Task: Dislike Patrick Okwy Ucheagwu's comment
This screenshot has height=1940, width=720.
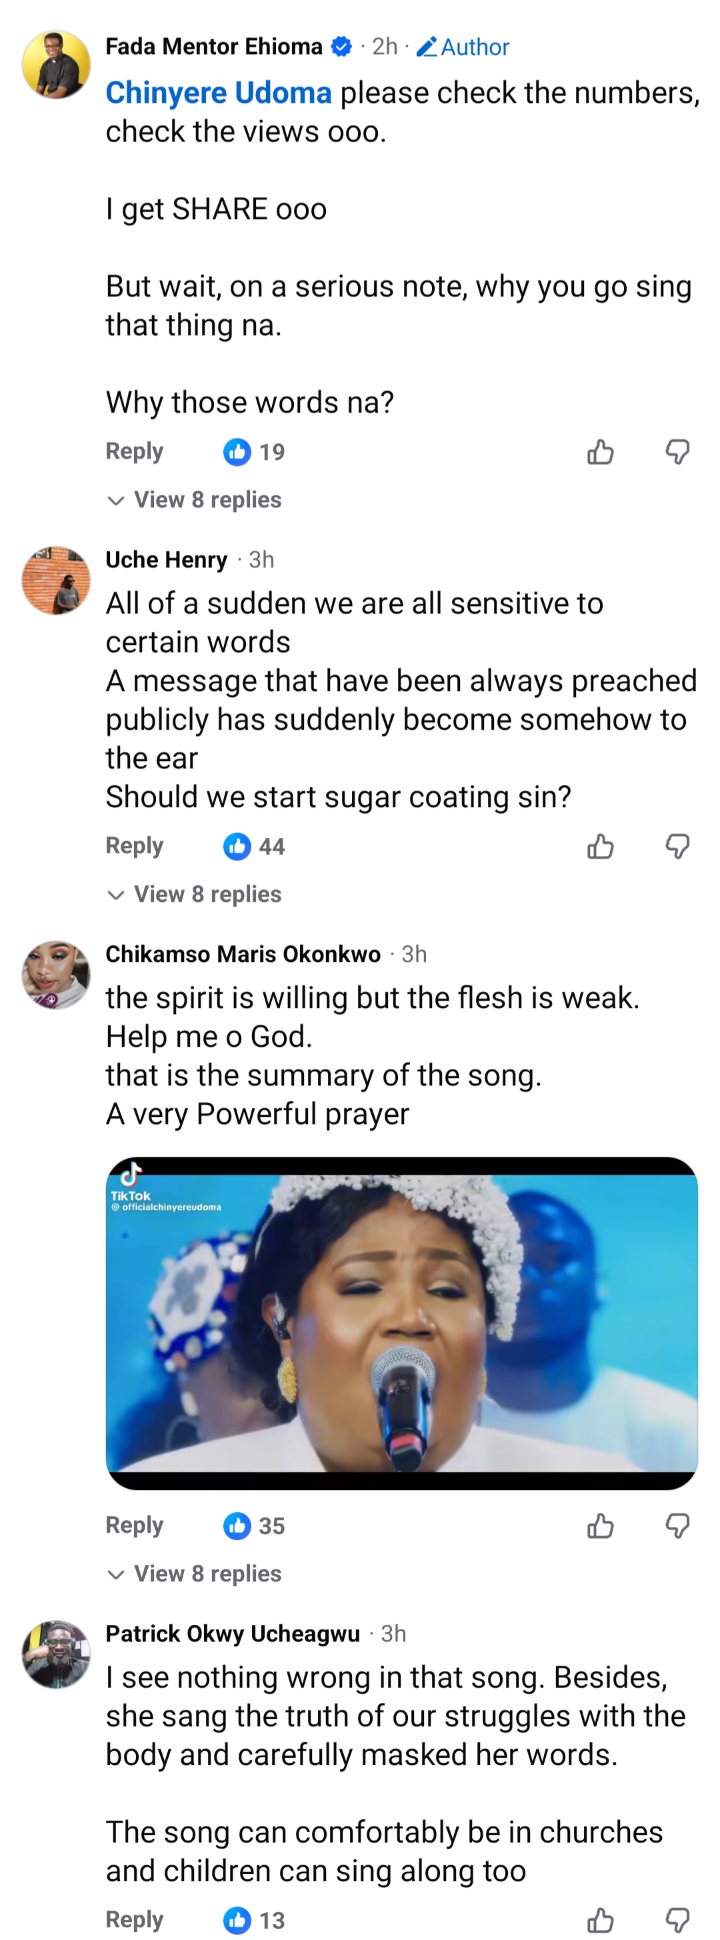Action: pyautogui.click(x=677, y=1920)
